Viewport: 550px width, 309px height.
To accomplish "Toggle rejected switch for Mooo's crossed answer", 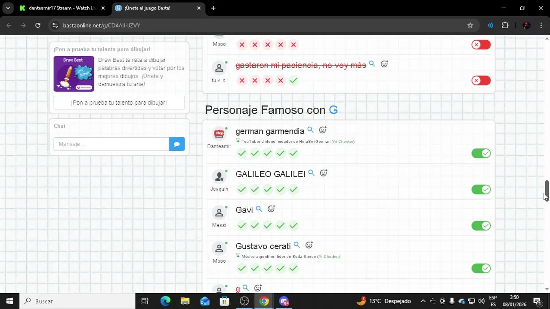I will click(481, 45).
